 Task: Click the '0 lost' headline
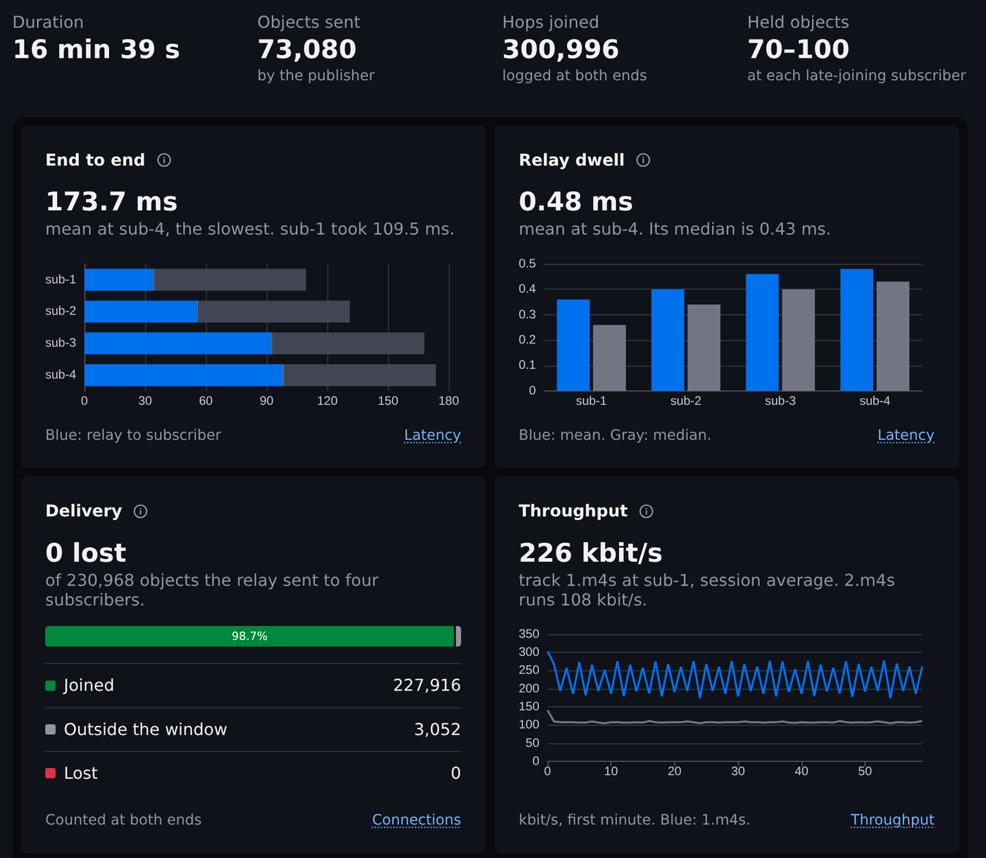coord(86,553)
